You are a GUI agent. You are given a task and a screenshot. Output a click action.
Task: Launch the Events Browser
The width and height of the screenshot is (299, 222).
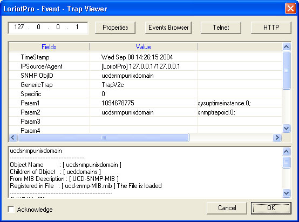[x=168, y=28]
